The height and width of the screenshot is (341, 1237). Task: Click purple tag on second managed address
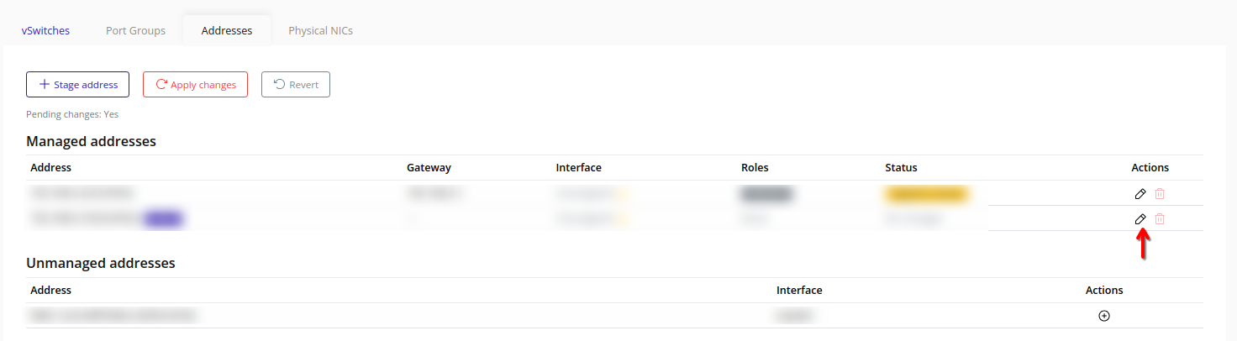click(164, 219)
